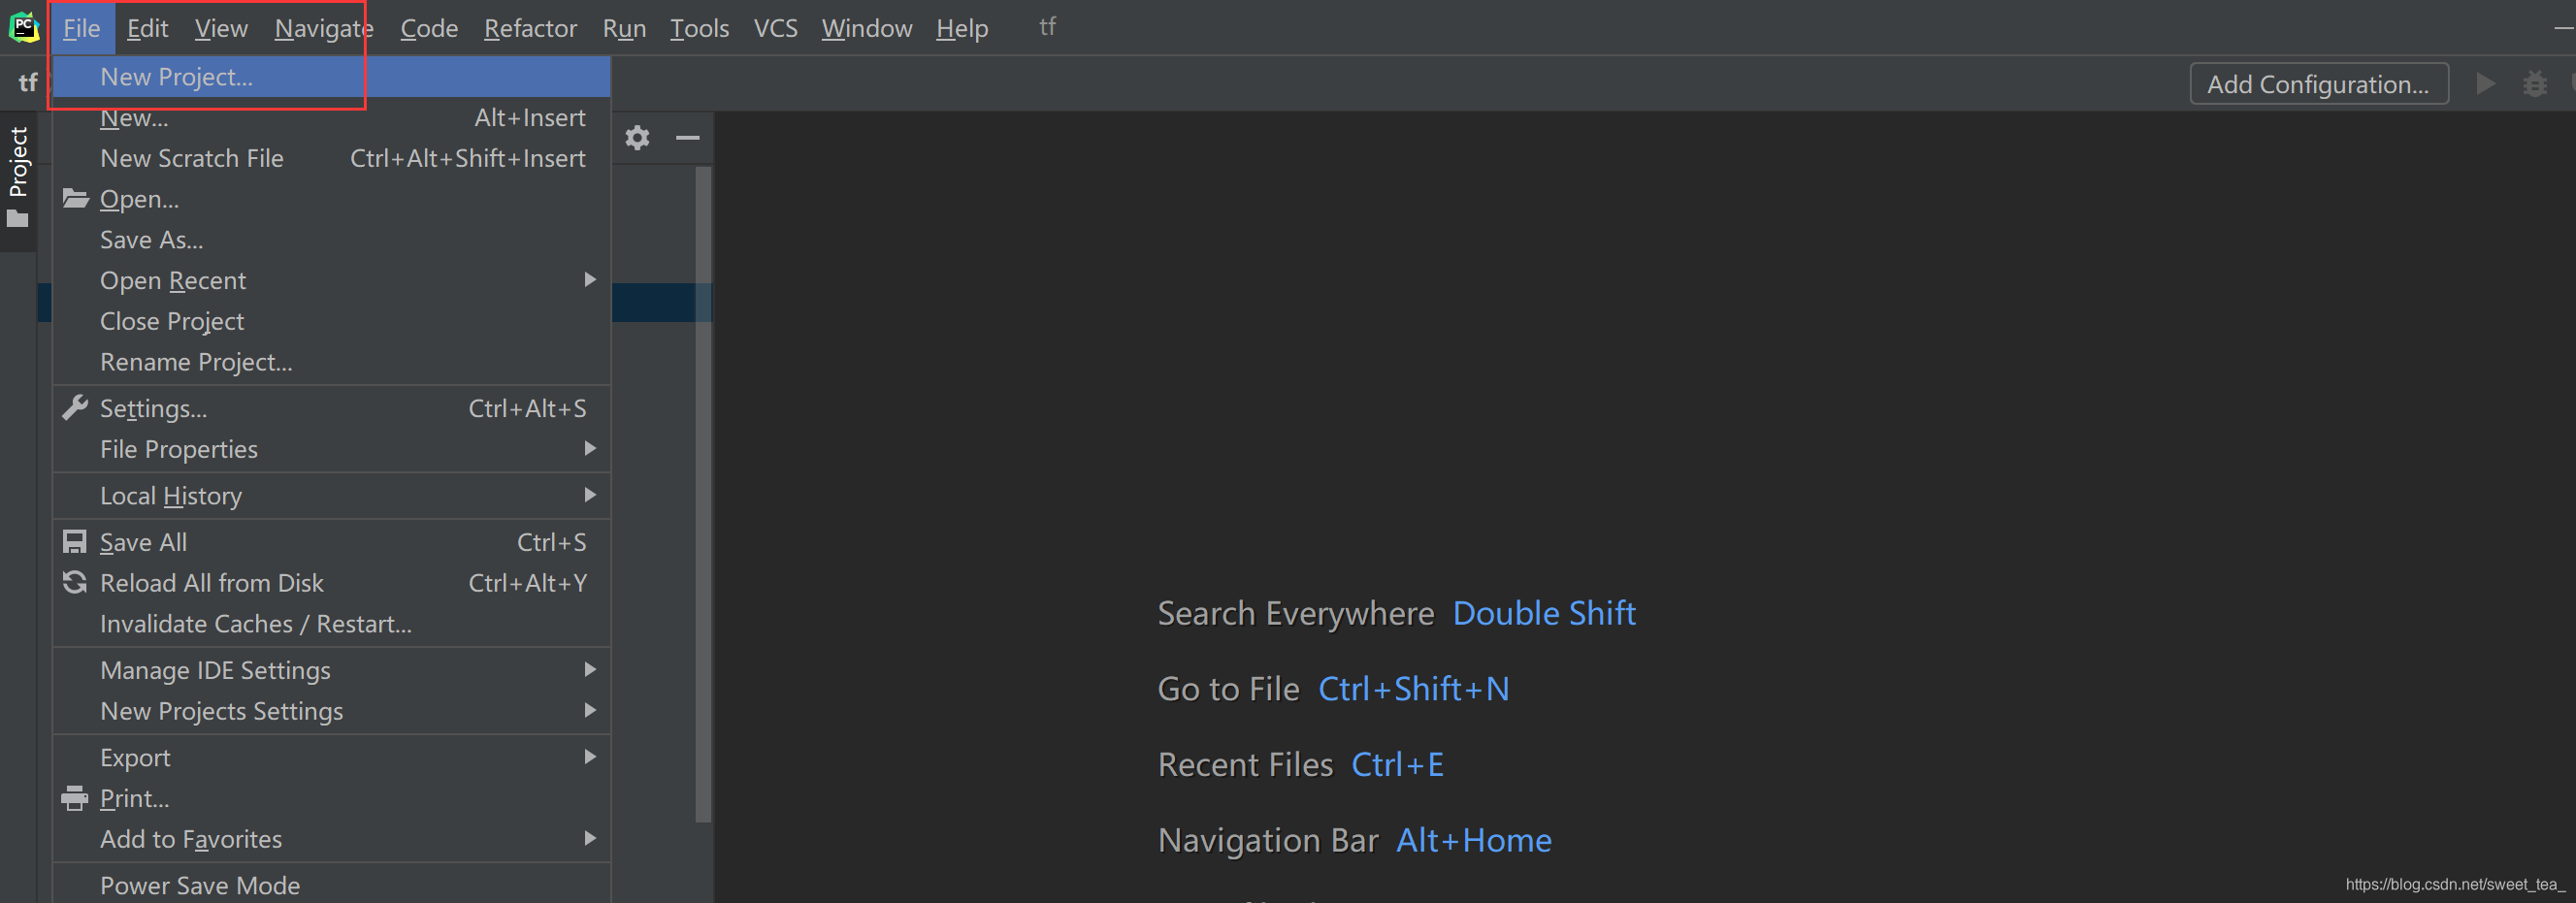Open the Local History entry
This screenshot has width=2576, height=903.
coord(331,495)
